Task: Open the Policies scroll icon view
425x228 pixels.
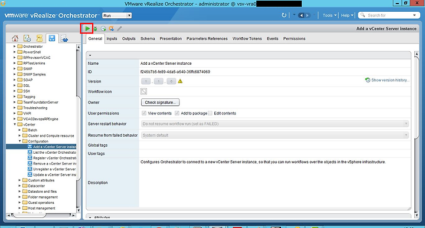Action: (x=40, y=38)
